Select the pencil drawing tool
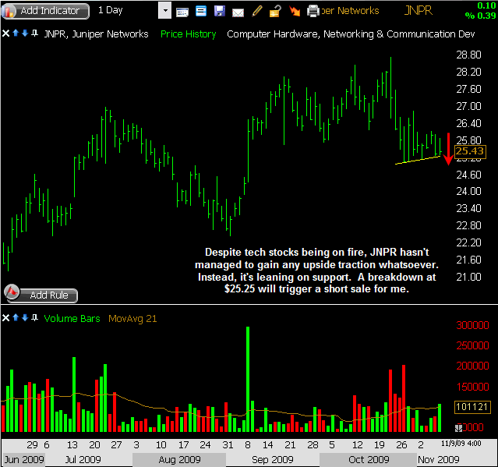This screenshot has height=467, width=498. tap(256, 11)
